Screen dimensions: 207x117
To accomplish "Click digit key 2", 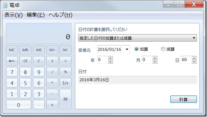I will [25, 94].
